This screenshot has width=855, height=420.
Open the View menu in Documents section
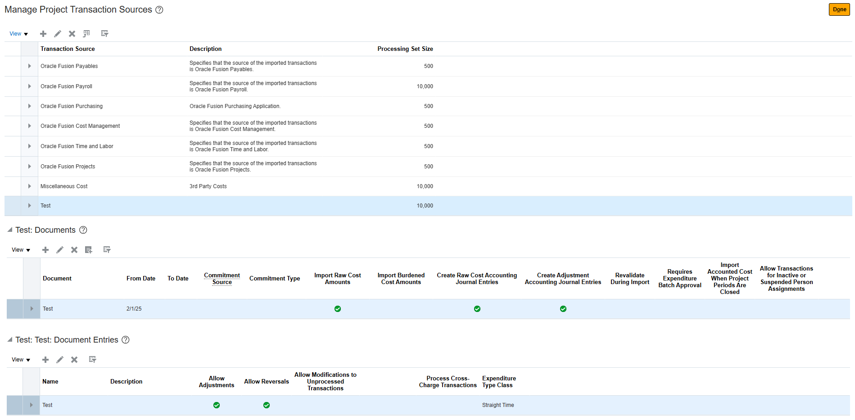[21, 250]
